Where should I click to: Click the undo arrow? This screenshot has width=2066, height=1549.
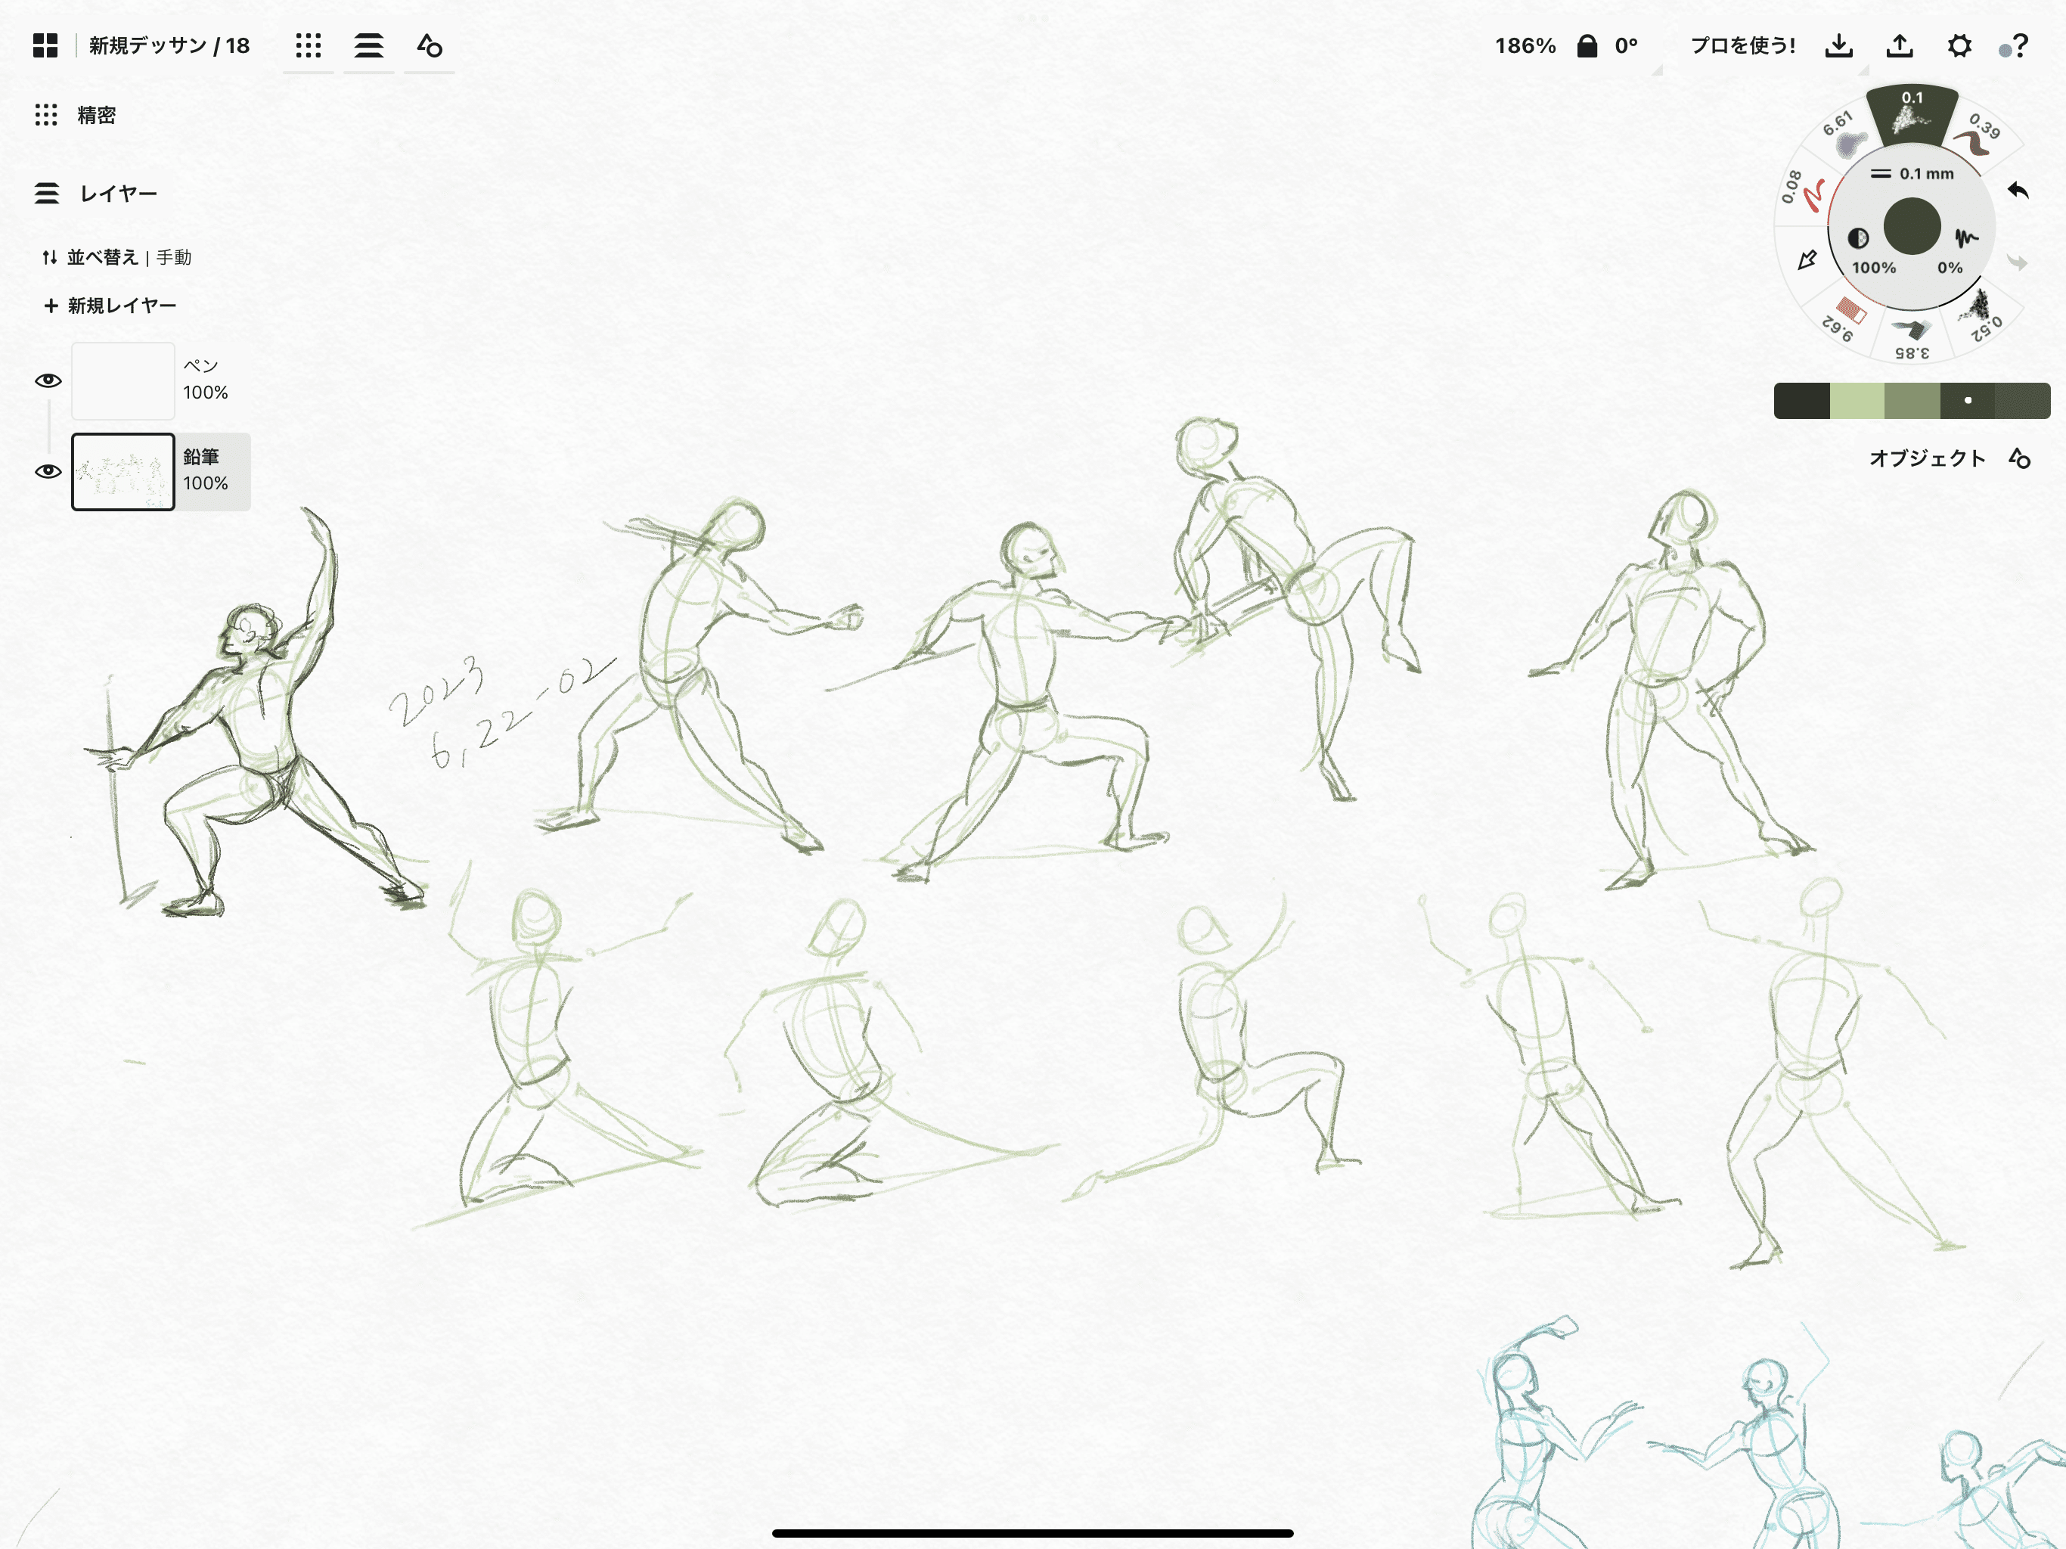2018,191
